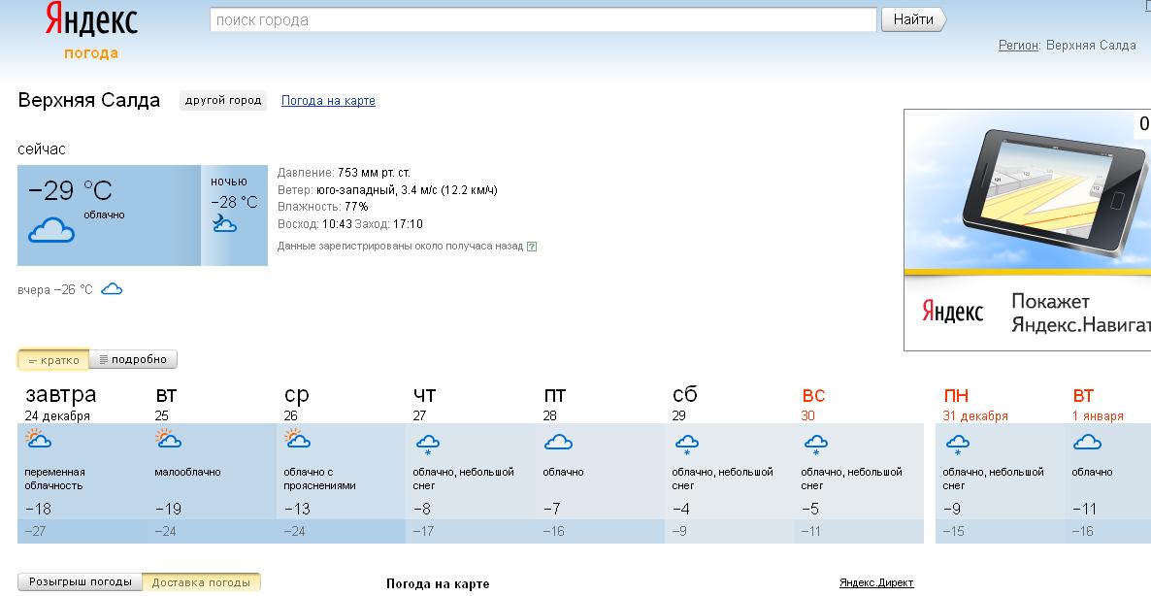Click yesterday's small cloud icon
The width and height of the screenshot is (1151, 596).
pyautogui.click(x=112, y=289)
